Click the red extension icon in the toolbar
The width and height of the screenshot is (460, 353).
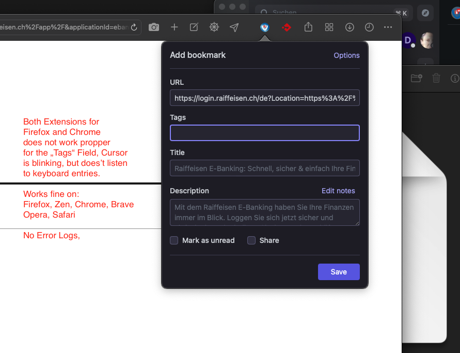[x=287, y=27]
